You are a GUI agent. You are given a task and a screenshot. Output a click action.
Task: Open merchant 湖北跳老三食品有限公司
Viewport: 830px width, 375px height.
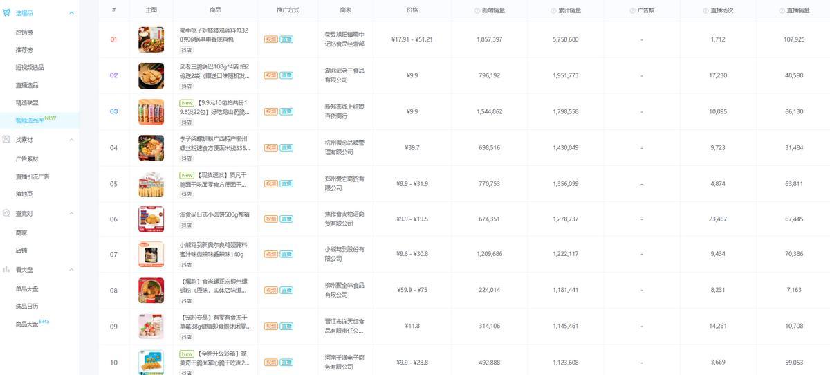pos(344,75)
